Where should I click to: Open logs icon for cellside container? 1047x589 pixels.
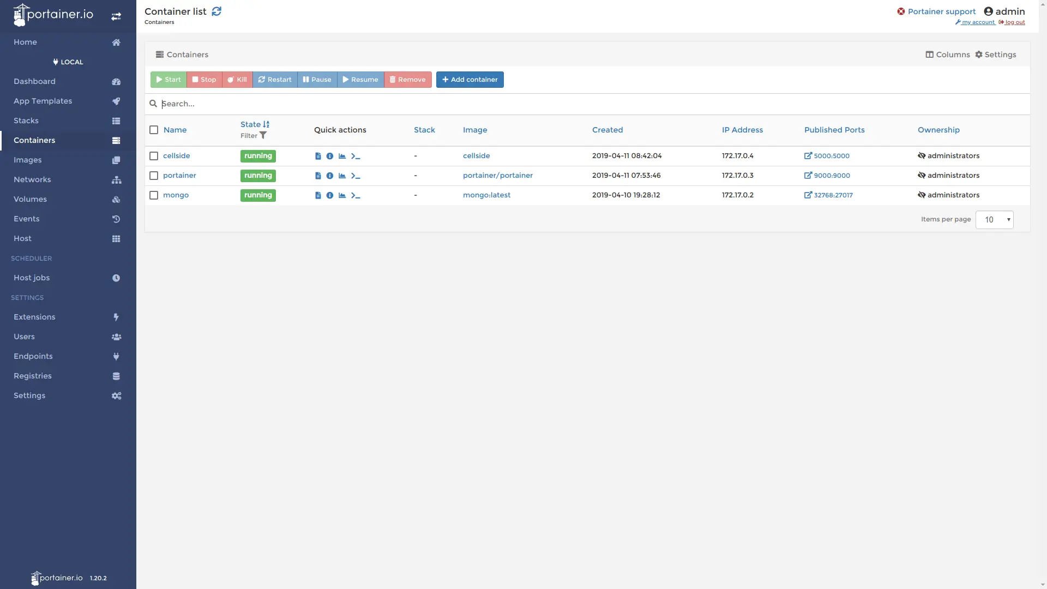pyautogui.click(x=318, y=156)
